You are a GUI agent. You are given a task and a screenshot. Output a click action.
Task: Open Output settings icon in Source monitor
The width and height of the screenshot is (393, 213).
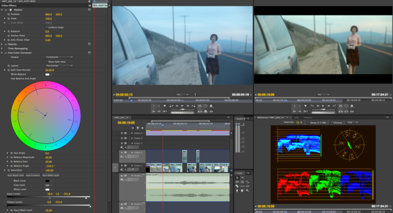tap(211, 106)
